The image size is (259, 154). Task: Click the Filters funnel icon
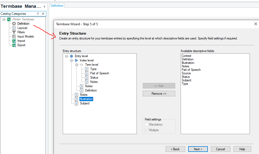click(x=14, y=32)
